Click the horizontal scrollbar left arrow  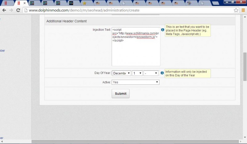[2, 142]
